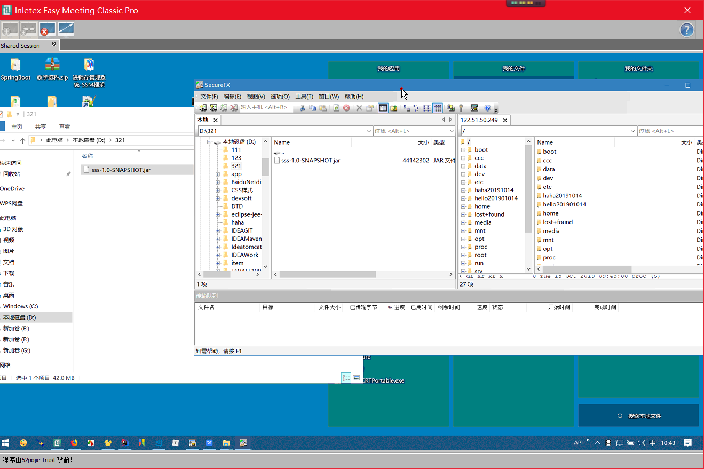The image size is (704, 469).
Task: Click the local 大小 column header
Action: 423,142
